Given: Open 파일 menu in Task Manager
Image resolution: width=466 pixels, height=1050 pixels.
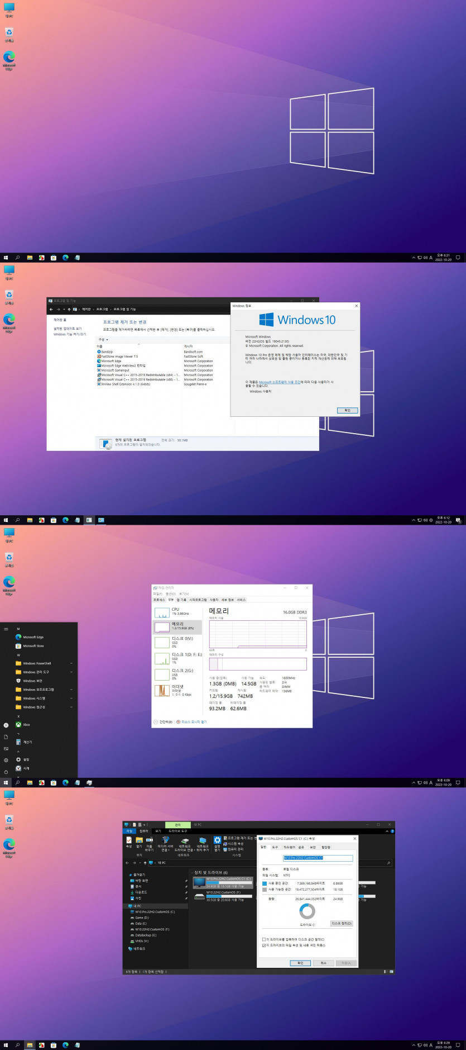Looking at the screenshot, I should (x=157, y=594).
